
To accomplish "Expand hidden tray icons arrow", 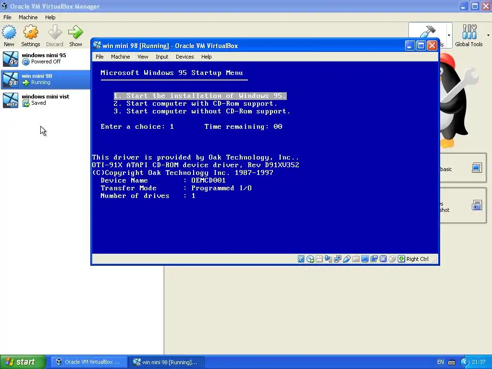I will (465, 362).
